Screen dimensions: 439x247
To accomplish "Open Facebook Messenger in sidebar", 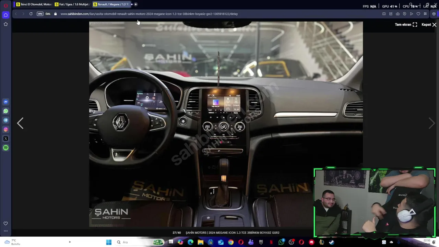I will point(5,102).
